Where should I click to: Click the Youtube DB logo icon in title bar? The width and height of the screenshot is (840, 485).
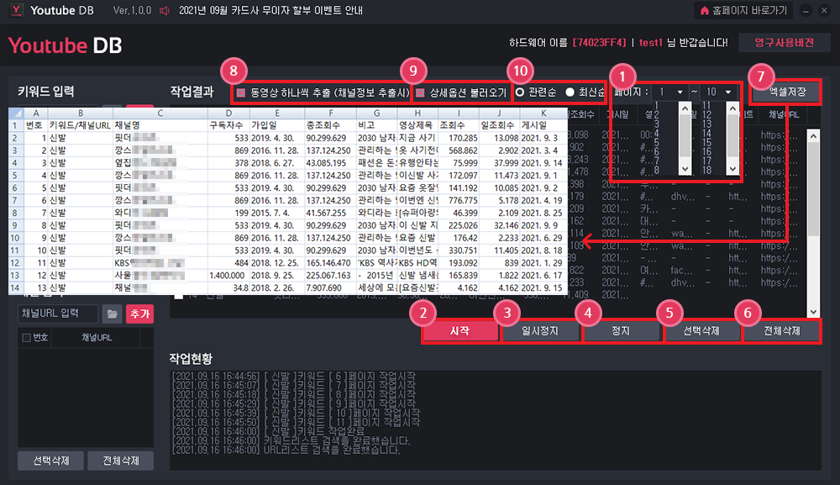tap(17, 10)
